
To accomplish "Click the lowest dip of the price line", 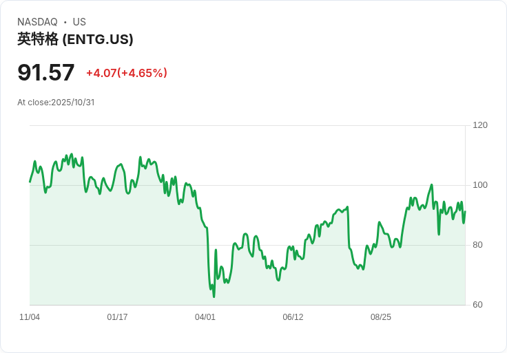I will [214, 297].
